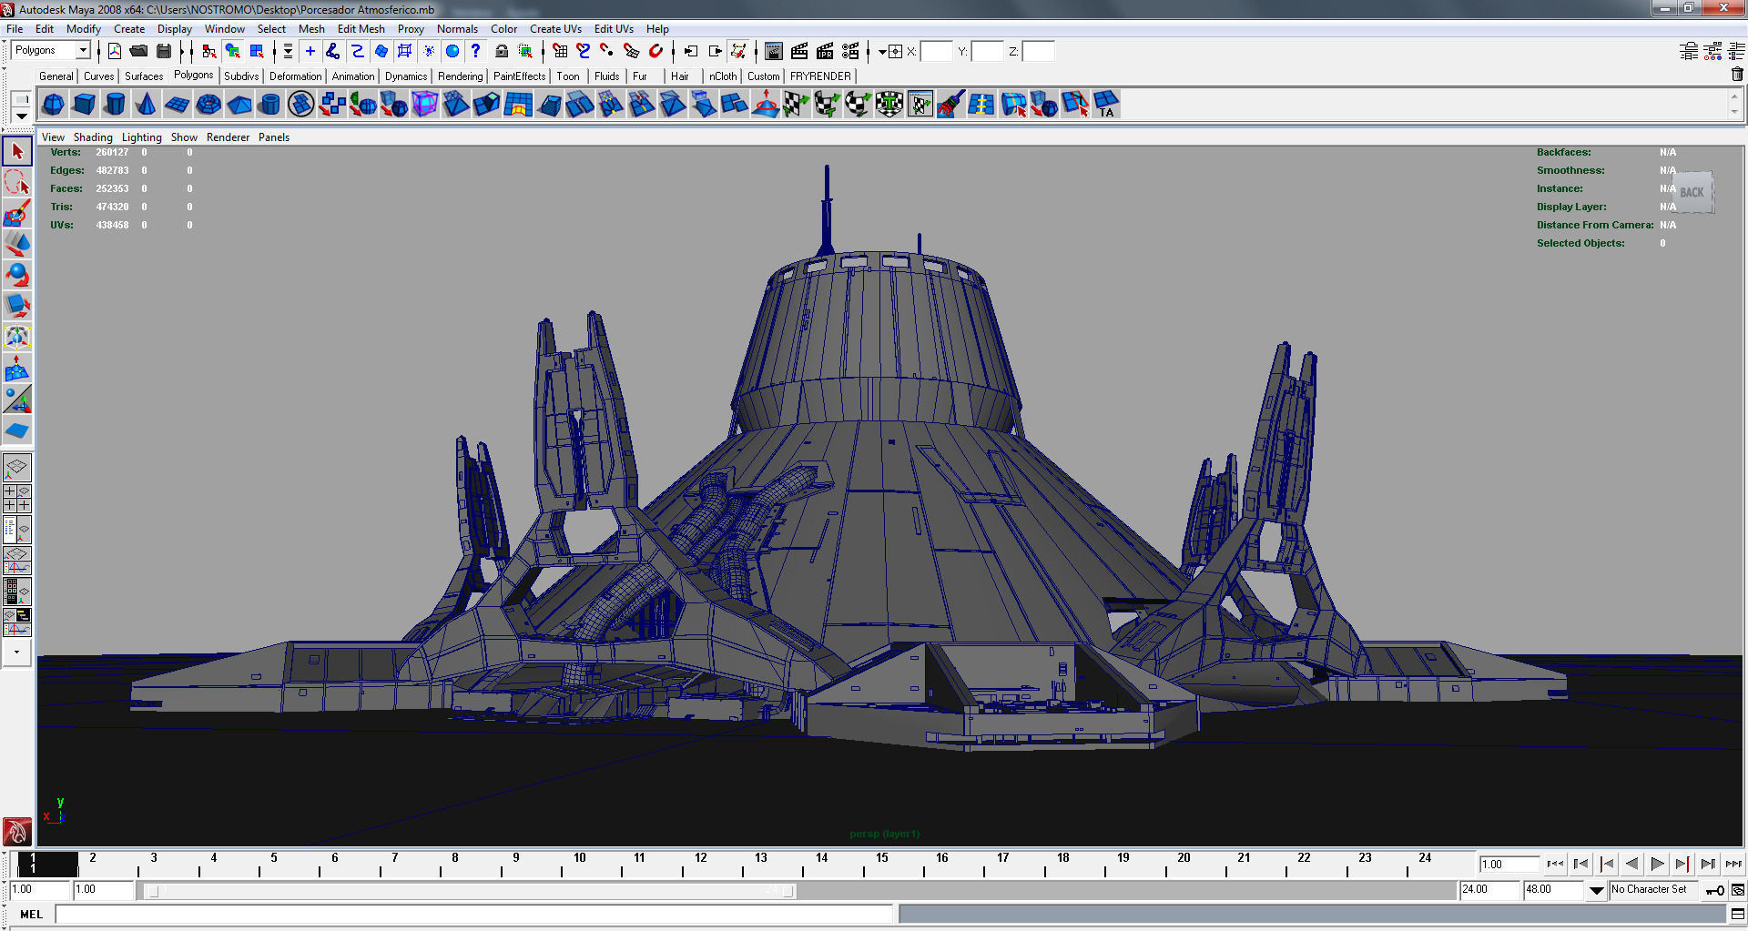Go to start of playback range

click(x=1555, y=864)
